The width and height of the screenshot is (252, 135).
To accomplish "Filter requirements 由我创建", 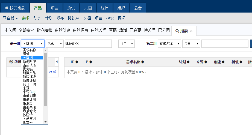I will click(x=63, y=30).
